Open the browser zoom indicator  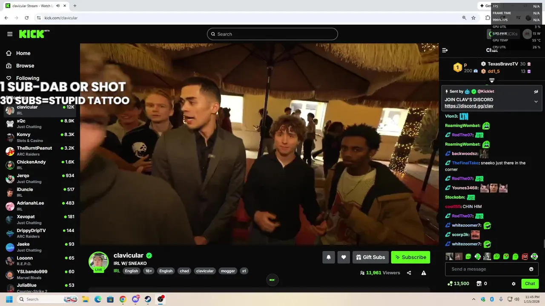(x=464, y=18)
